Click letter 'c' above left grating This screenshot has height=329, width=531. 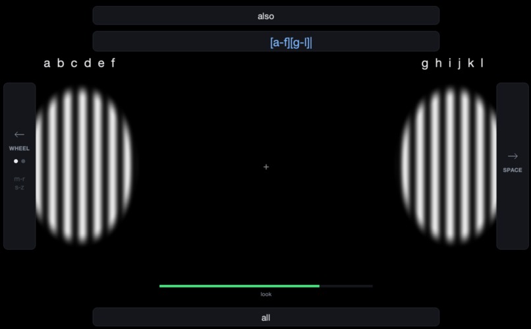pyautogui.click(x=74, y=63)
